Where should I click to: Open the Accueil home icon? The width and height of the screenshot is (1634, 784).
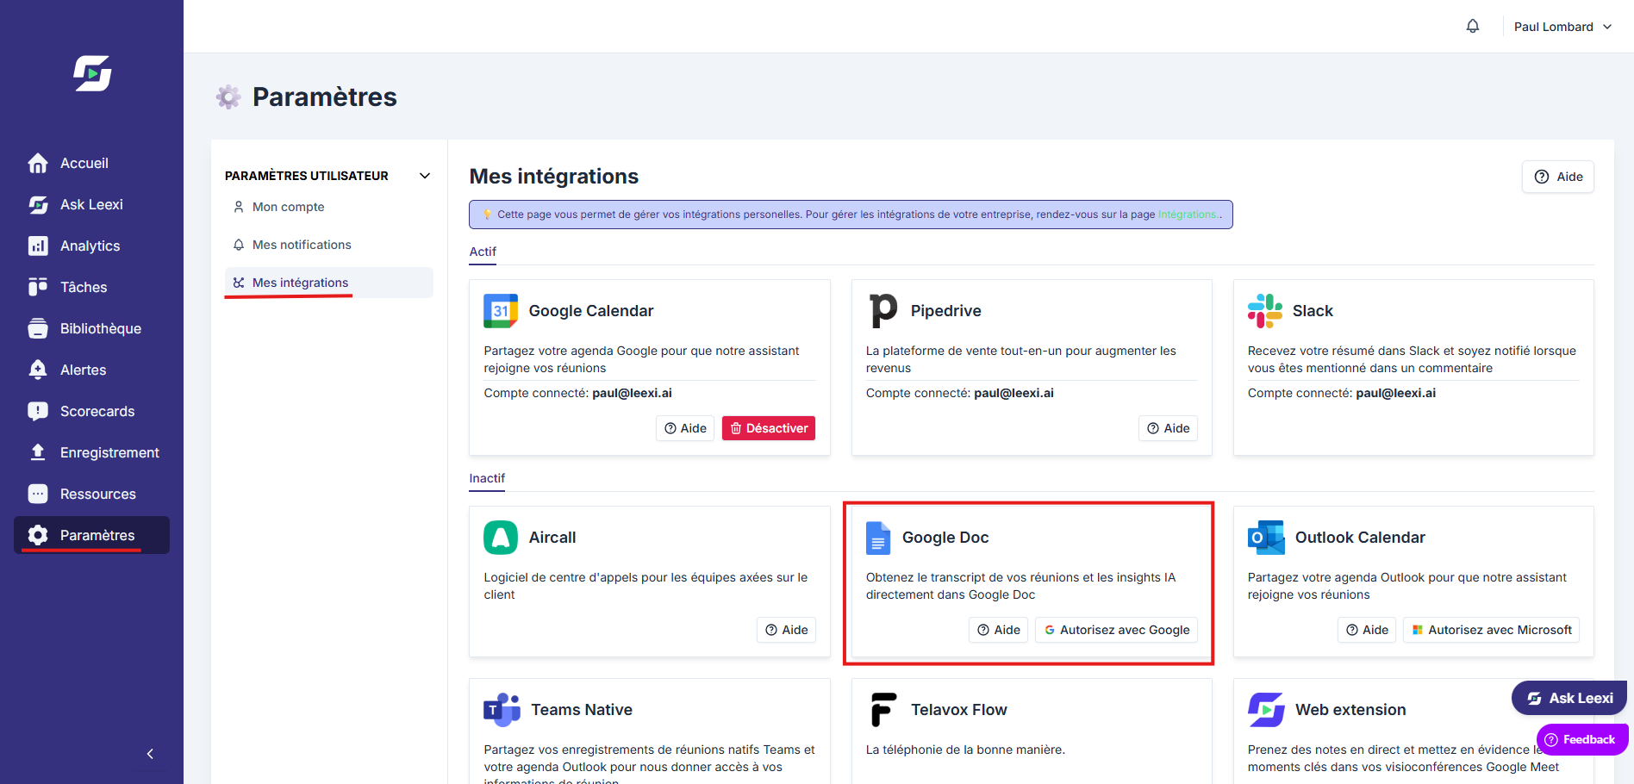point(38,163)
